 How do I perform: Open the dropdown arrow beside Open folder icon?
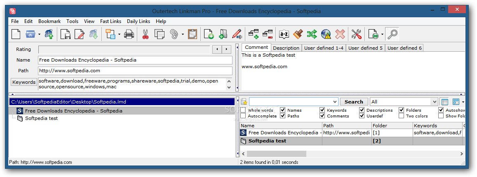point(39,34)
